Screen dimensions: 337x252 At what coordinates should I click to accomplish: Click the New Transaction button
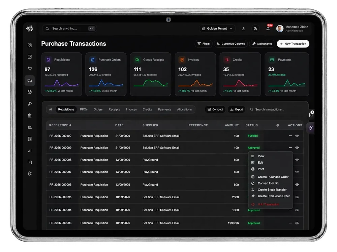293,44
